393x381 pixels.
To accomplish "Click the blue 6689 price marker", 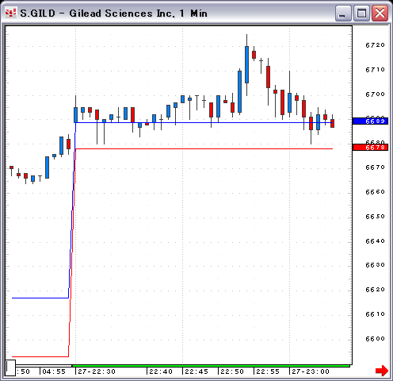I will click(371, 121).
